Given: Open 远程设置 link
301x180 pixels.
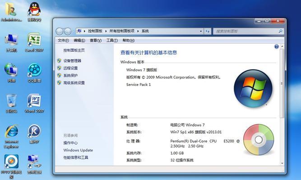Looking at the screenshot, I should 70,68.
